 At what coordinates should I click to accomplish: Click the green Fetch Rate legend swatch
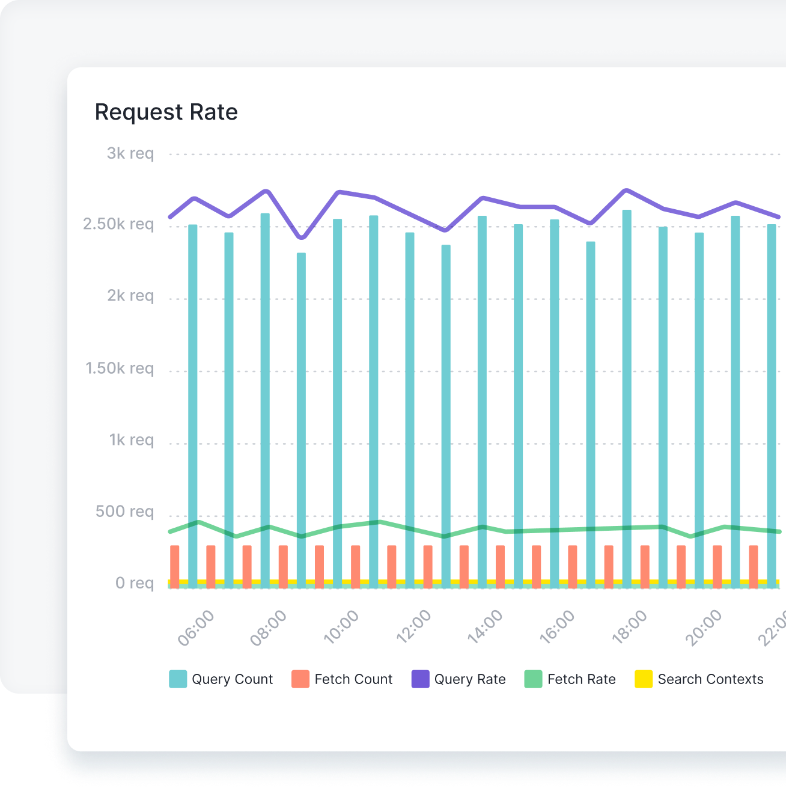pyautogui.click(x=533, y=679)
